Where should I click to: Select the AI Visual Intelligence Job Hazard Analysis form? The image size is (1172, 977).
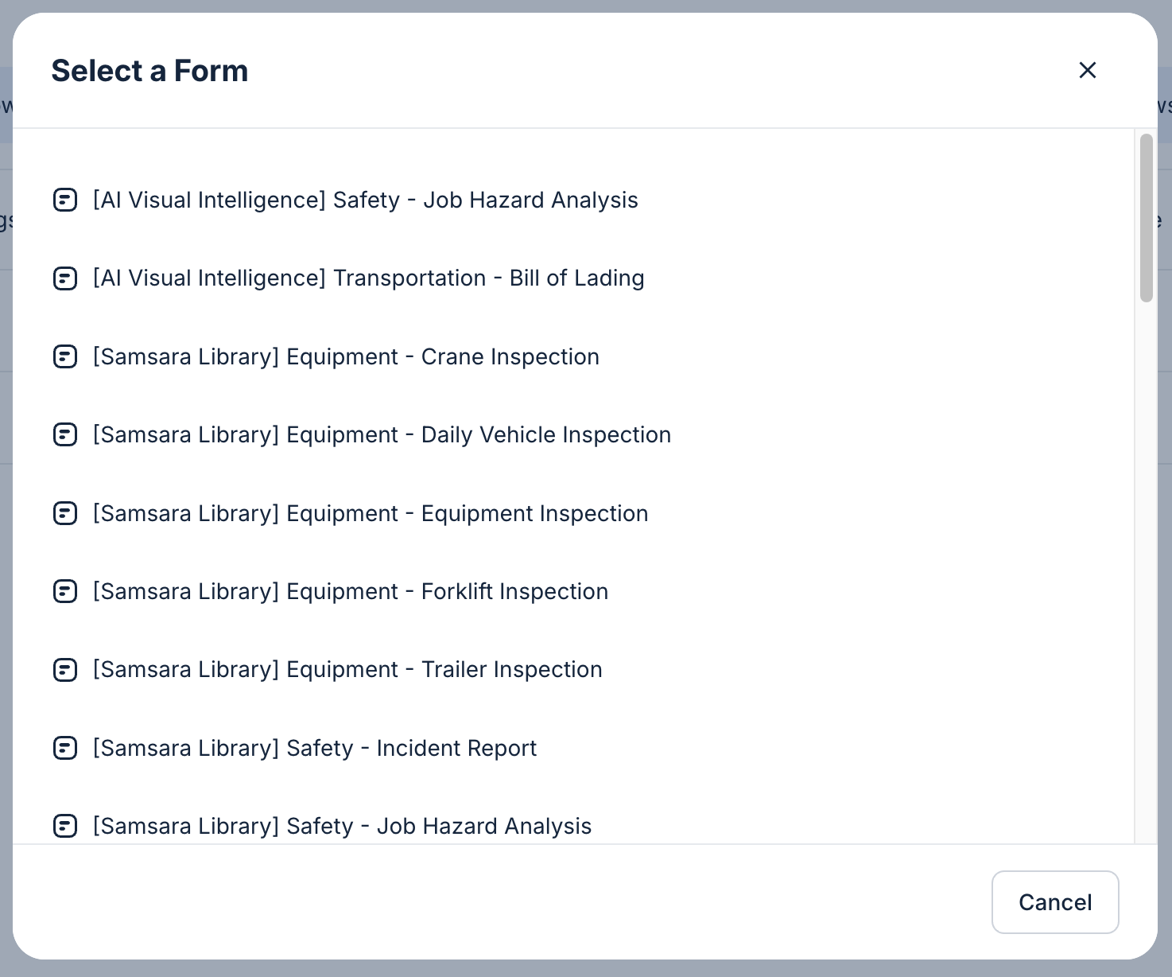click(x=365, y=200)
